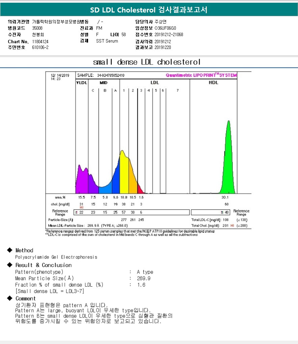Click red 'HI' flag under VLDL cholesterol
The width and height of the screenshot is (298, 344).
pyautogui.click(x=82, y=208)
